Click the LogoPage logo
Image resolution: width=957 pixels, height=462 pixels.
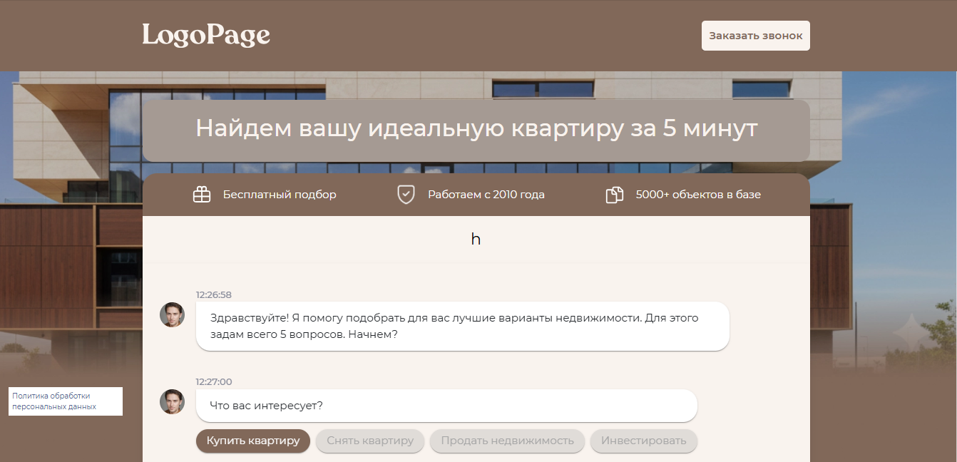205,35
